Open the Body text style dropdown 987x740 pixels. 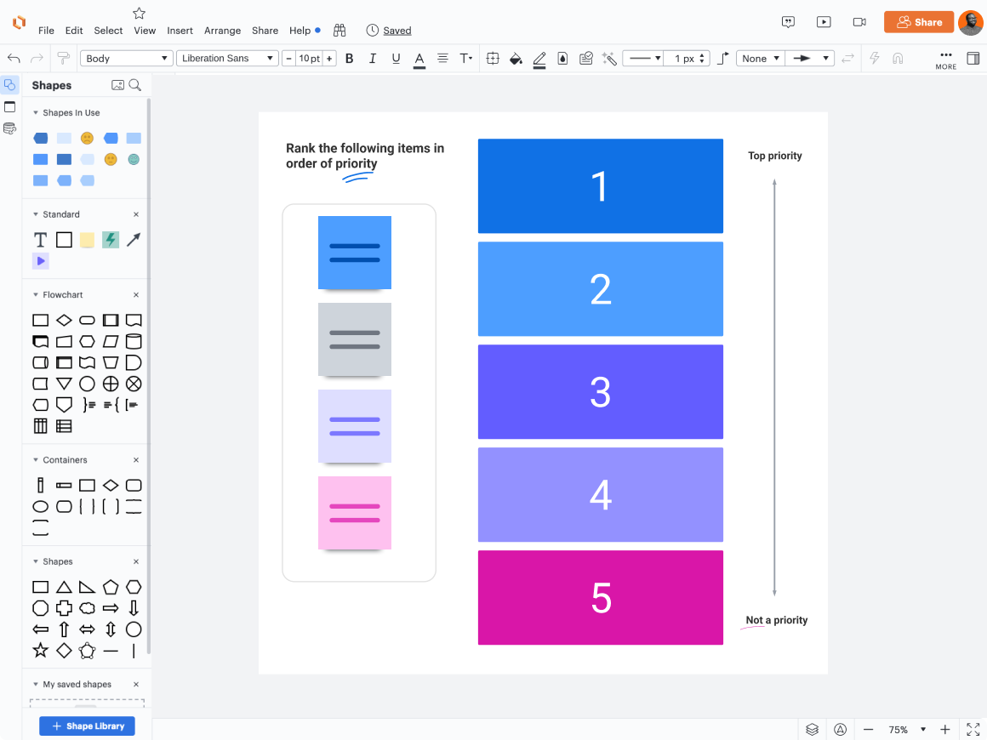point(127,58)
